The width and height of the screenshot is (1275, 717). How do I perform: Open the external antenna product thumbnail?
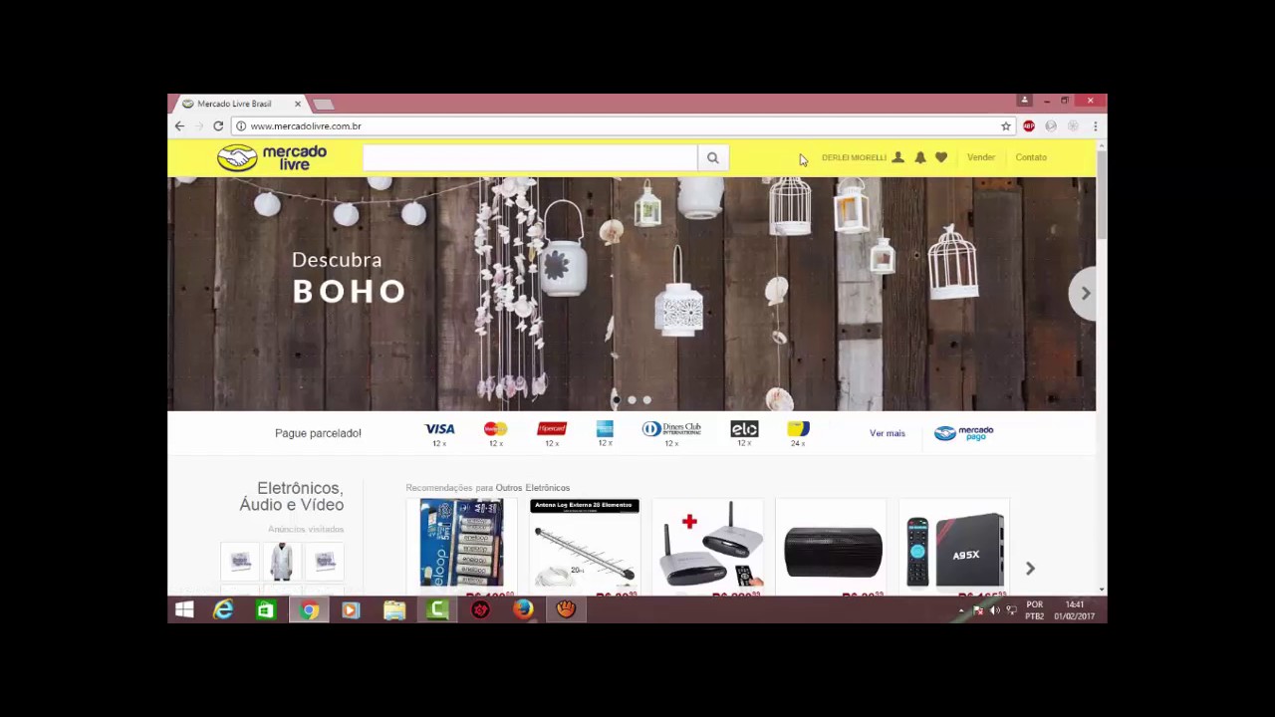pyautogui.click(x=585, y=543)
